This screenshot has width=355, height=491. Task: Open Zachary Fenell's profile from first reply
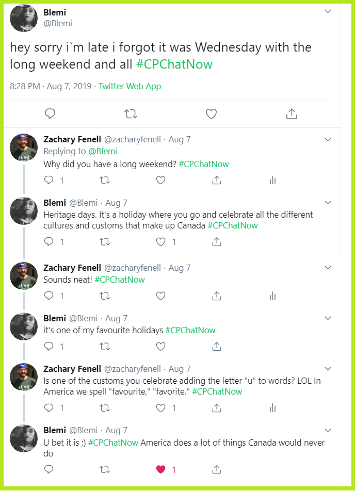pyautogui.click(x=73, y=139)
